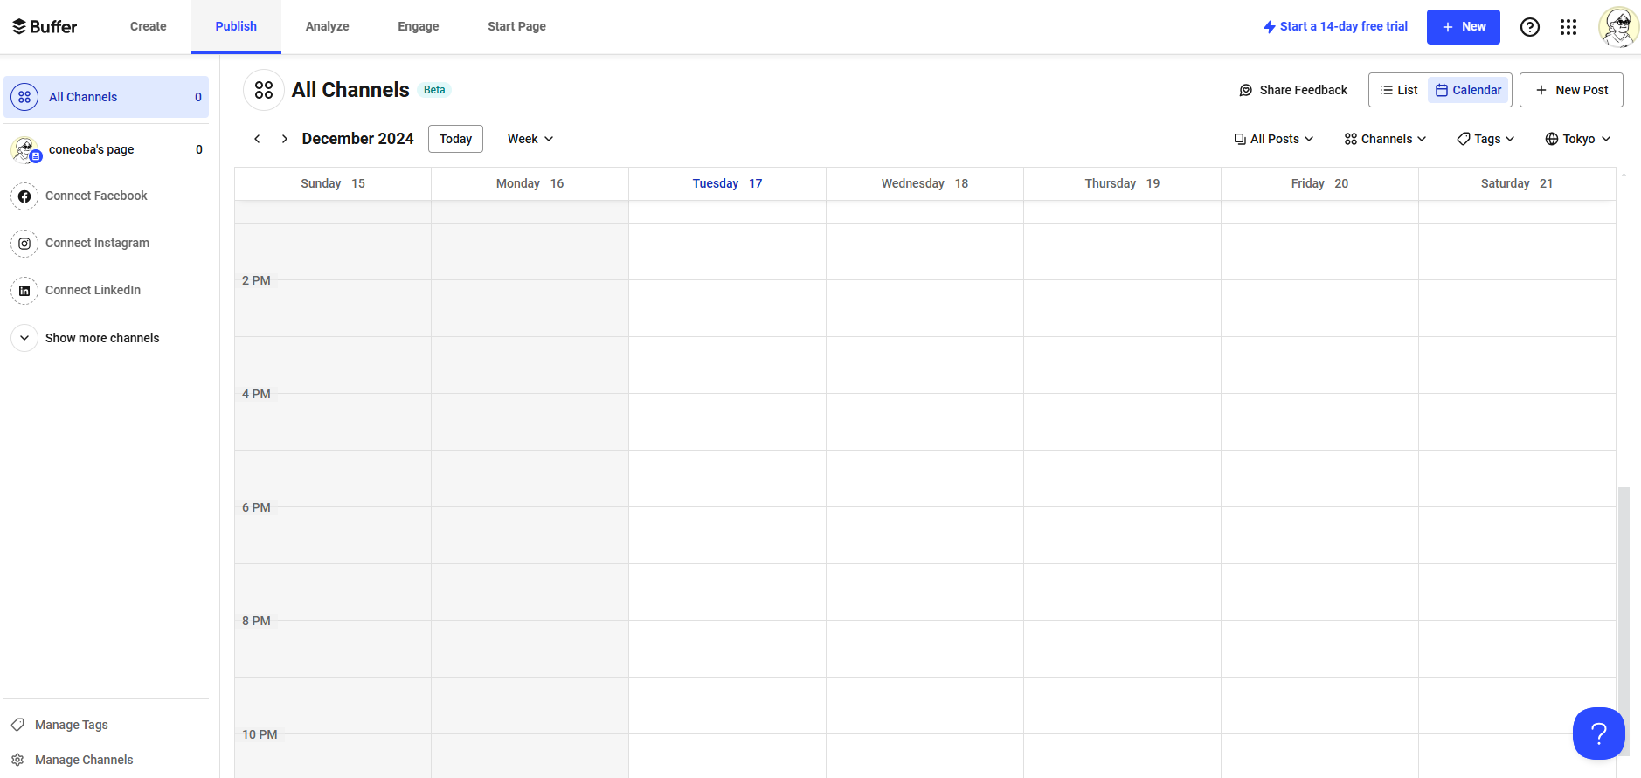
Task: Open the All Posts filter dropdown
Action: click(x=1274, y=139)
